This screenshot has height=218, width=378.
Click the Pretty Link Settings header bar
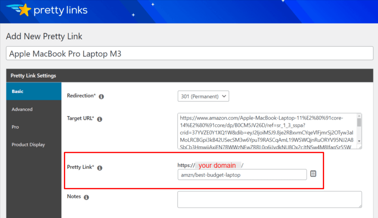(x=190, y=75)
